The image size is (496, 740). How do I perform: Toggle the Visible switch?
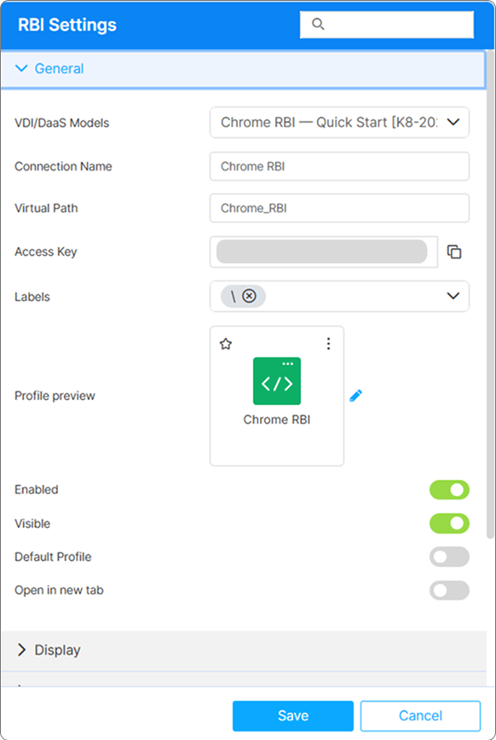click(449, 523)
